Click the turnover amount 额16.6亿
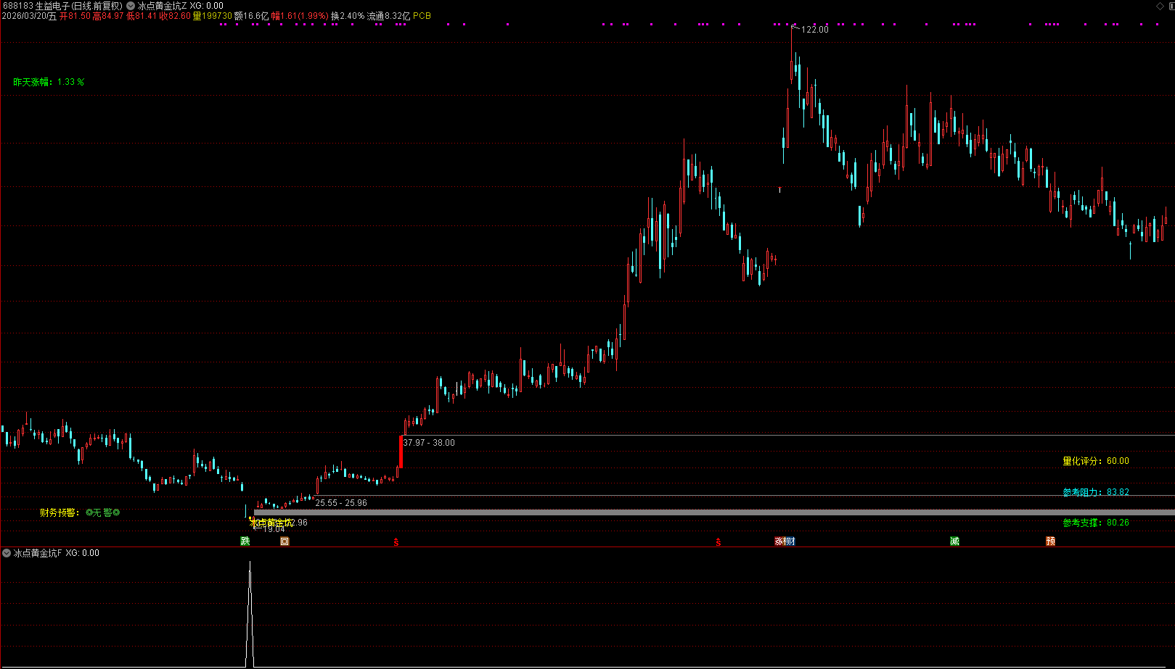Screen dimensions: 1175x669 (251, 16)
